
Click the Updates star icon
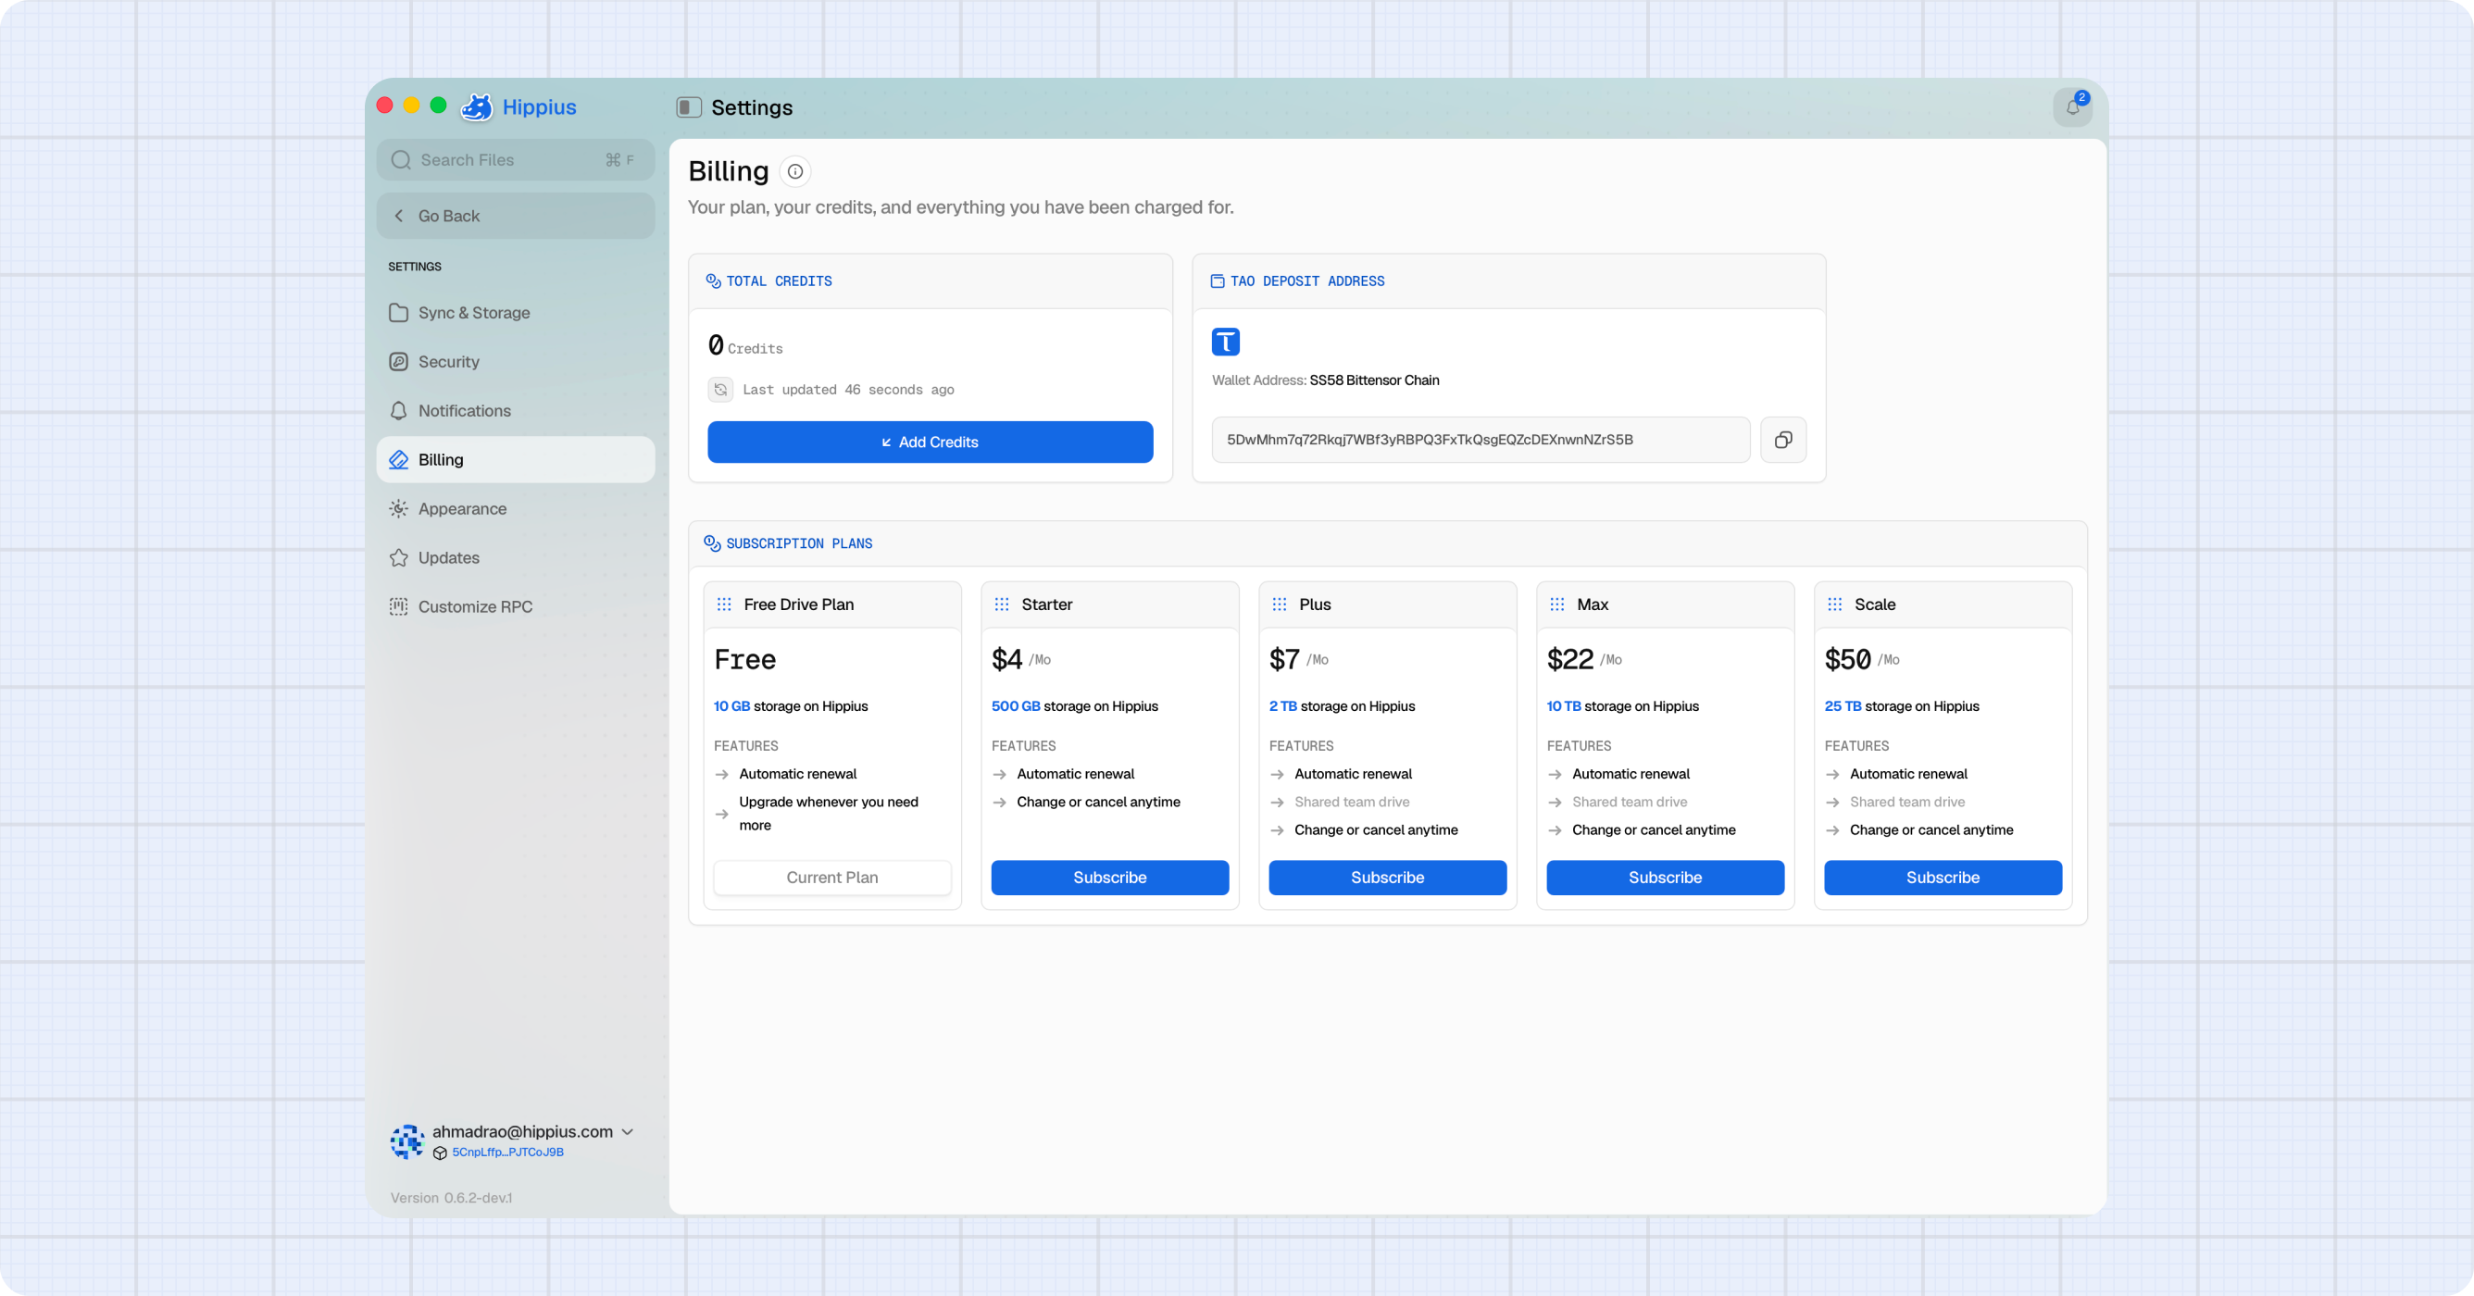398,558
